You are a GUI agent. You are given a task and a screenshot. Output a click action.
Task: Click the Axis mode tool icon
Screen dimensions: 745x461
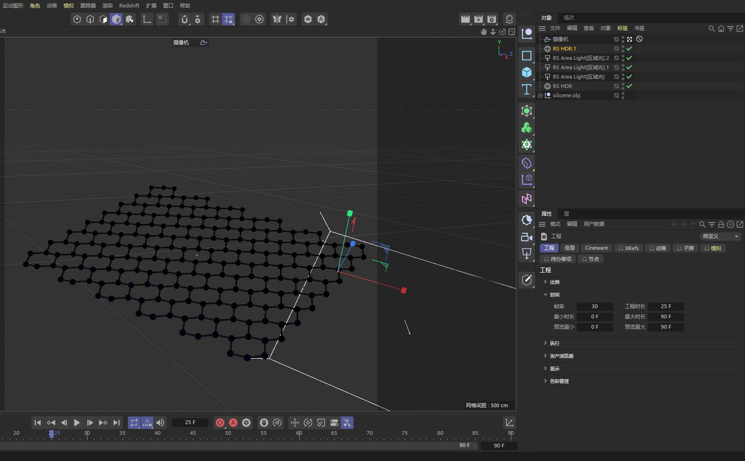click(147, 19)
